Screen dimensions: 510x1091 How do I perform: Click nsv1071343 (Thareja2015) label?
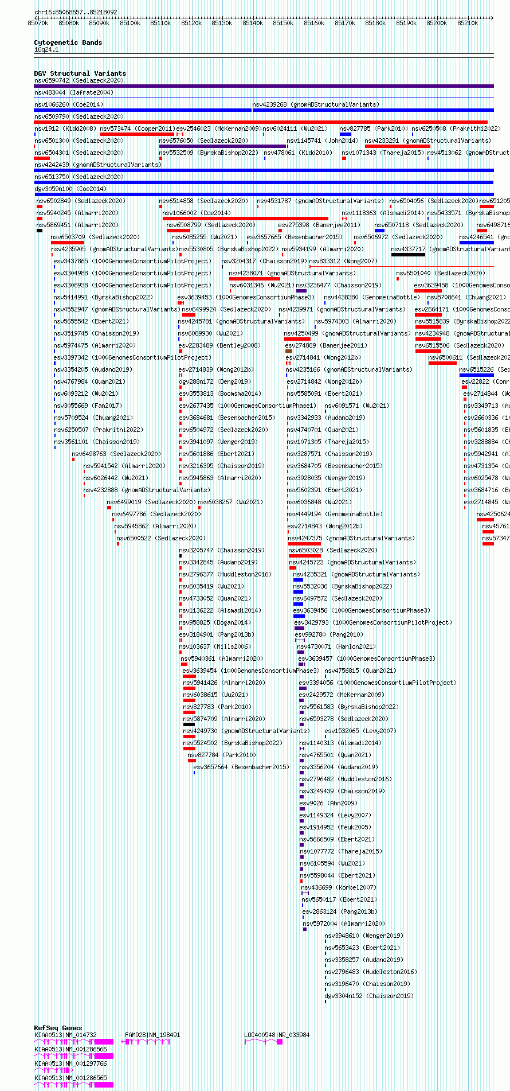coord(383,153)
